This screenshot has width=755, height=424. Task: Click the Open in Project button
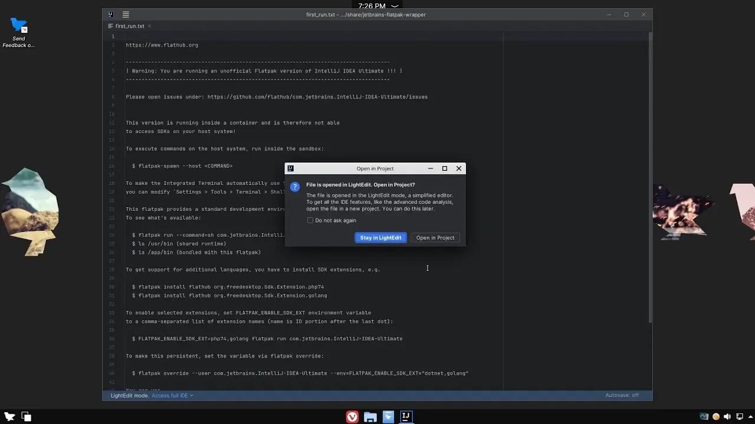435,237
